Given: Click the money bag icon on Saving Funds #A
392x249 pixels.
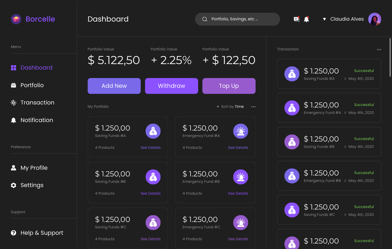Looking at the screenshot, I should tap(153, 131).
